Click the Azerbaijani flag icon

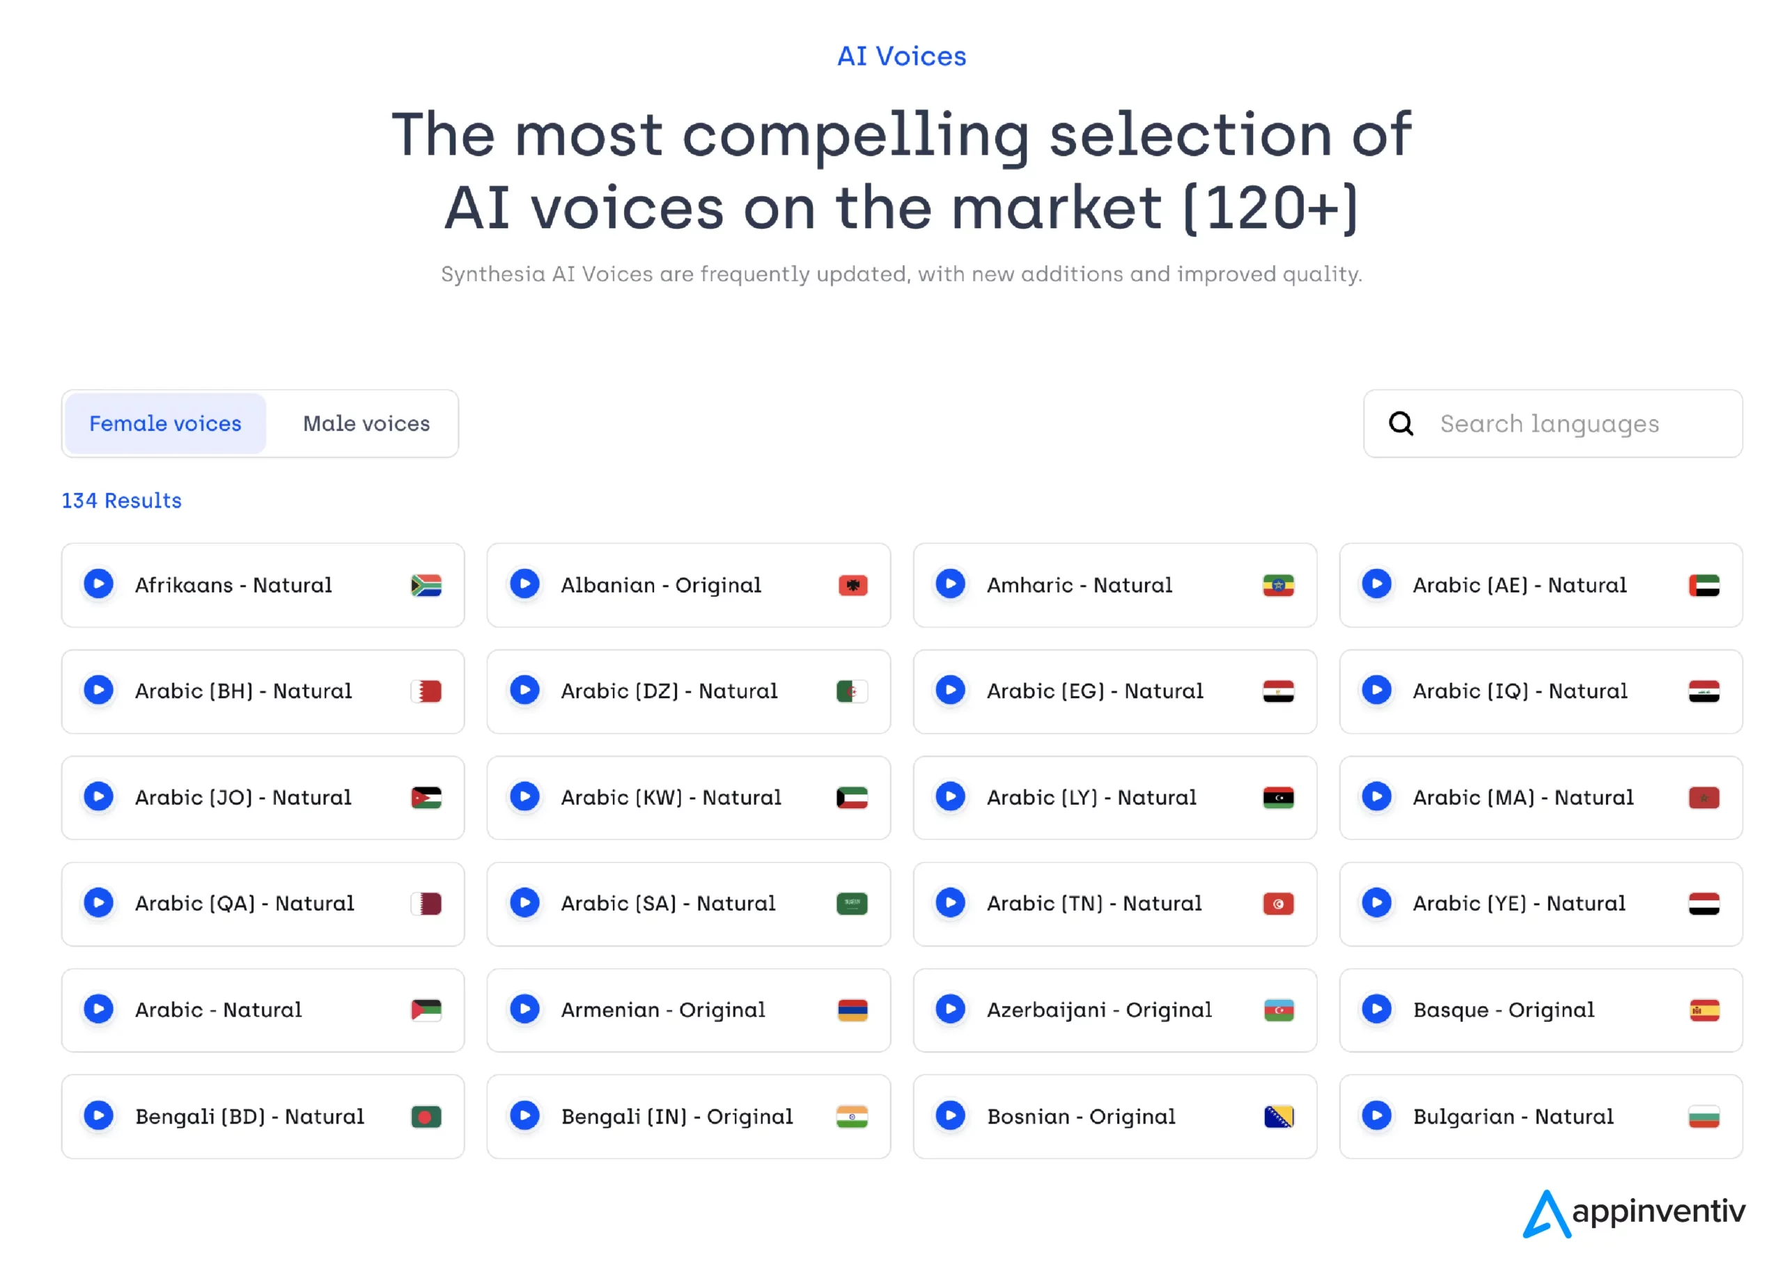[1278, 1010]
